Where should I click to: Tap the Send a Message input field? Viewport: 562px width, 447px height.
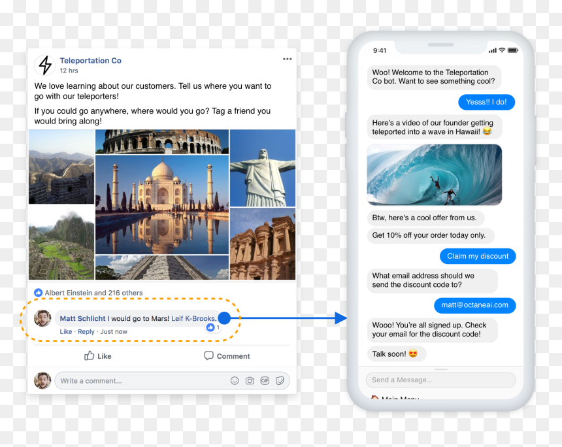click(x=440, y=380)
